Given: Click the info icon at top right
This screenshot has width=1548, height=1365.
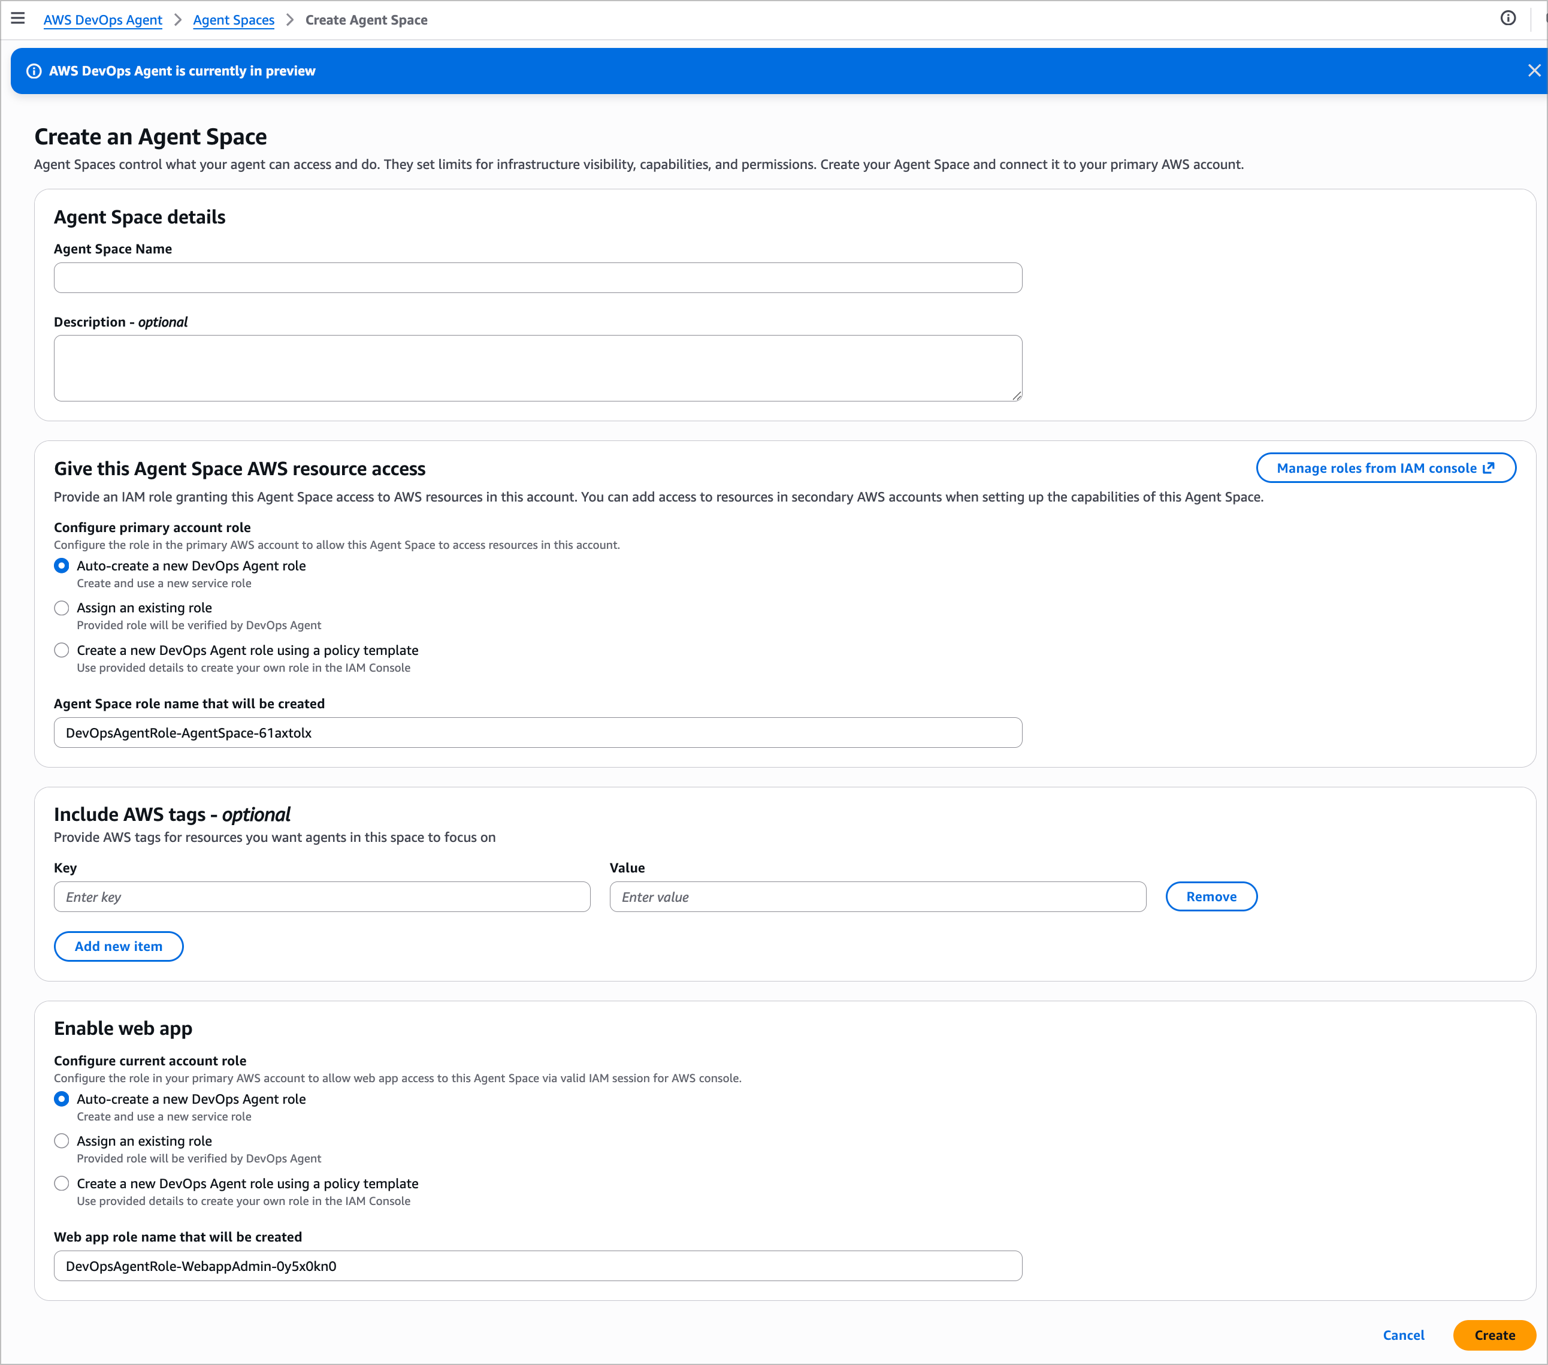Looking at the screenshot, I should click(1507, 19).
